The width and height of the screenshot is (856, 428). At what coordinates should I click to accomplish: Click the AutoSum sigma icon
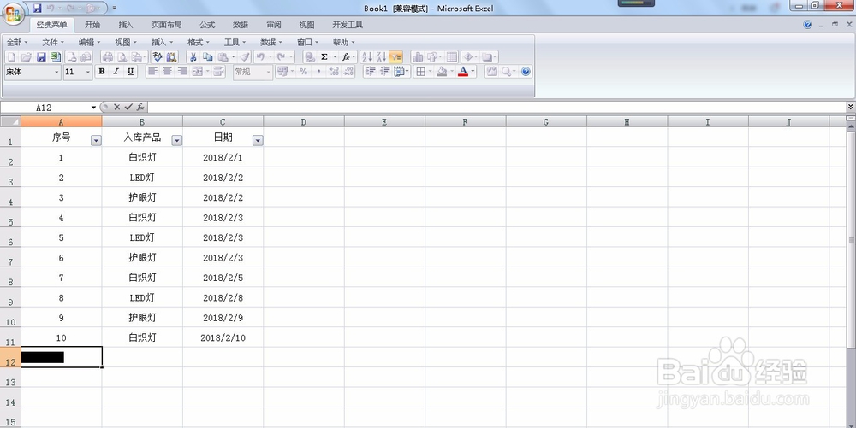324,56
